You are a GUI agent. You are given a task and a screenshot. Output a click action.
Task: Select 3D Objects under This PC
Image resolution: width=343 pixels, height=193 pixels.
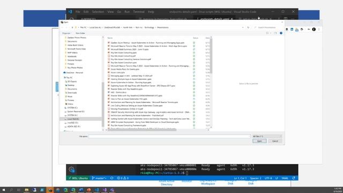tap(72, 81)
